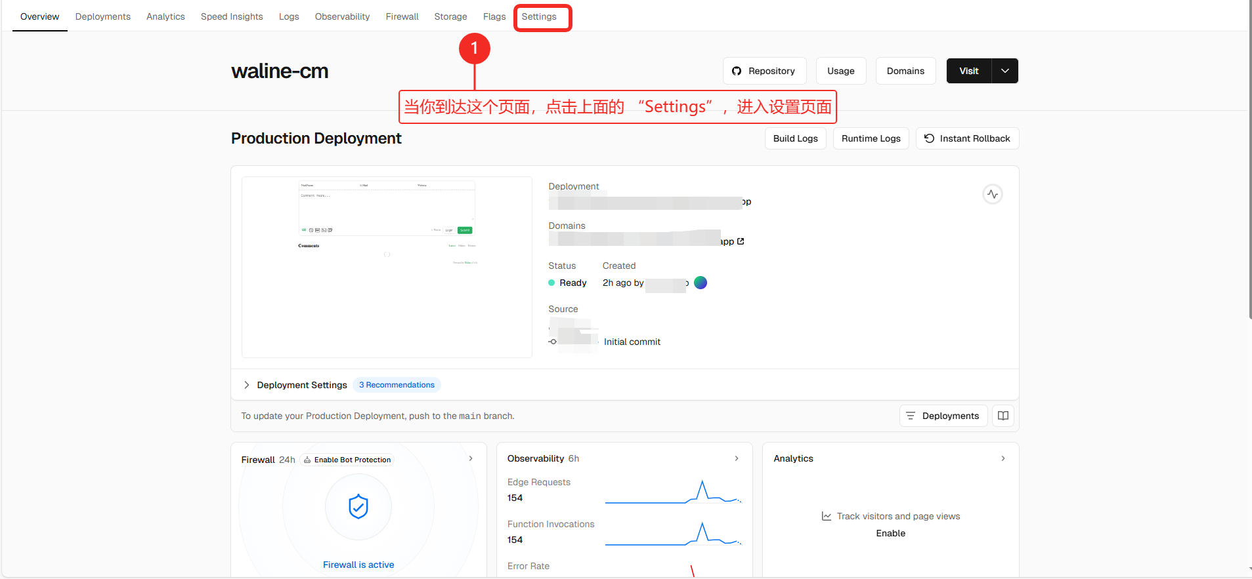Enable Analytics tracking for visitors
1252x579 pixels.
(x=890, y=533)
